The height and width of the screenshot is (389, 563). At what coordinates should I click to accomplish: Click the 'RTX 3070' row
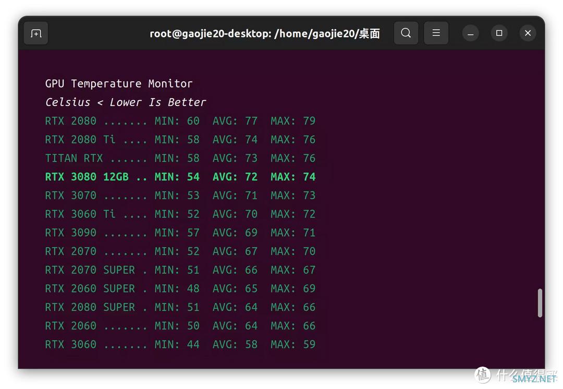click(x=180, y=196)
